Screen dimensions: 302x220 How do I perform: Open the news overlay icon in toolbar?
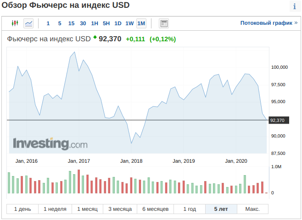pos(164,23)
